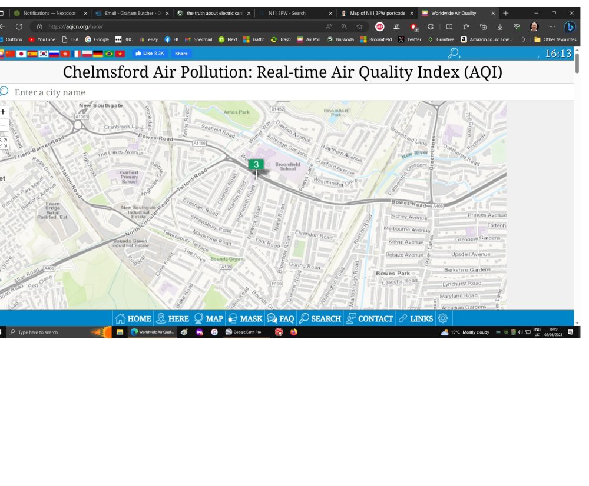Select the Brazil flag language
Screen dimensions: 589x486
(109, 54)
